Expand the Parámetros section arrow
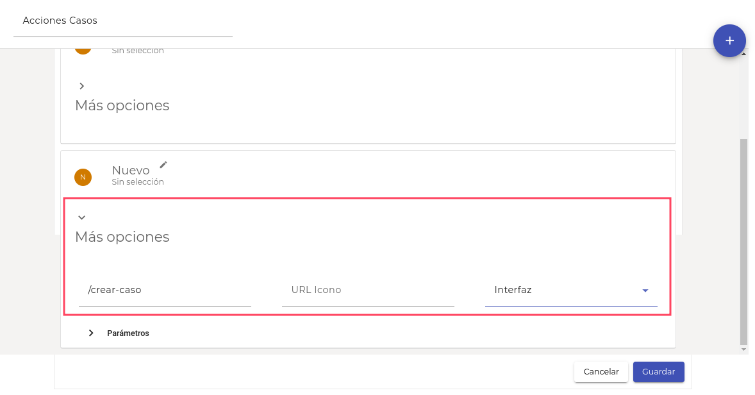Image resolution: width=755 pixels, height=395 pixels. point(91,333)
